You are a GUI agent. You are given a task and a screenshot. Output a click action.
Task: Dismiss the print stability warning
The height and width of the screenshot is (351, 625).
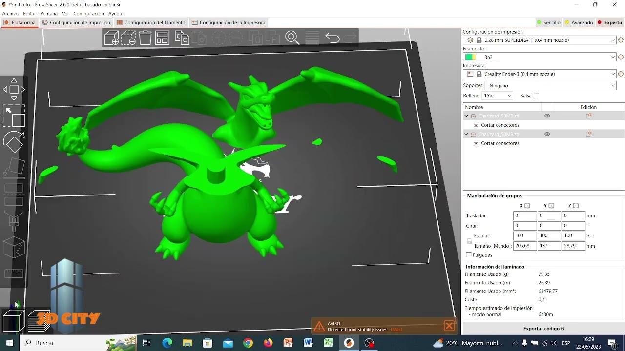pos(449,326)
